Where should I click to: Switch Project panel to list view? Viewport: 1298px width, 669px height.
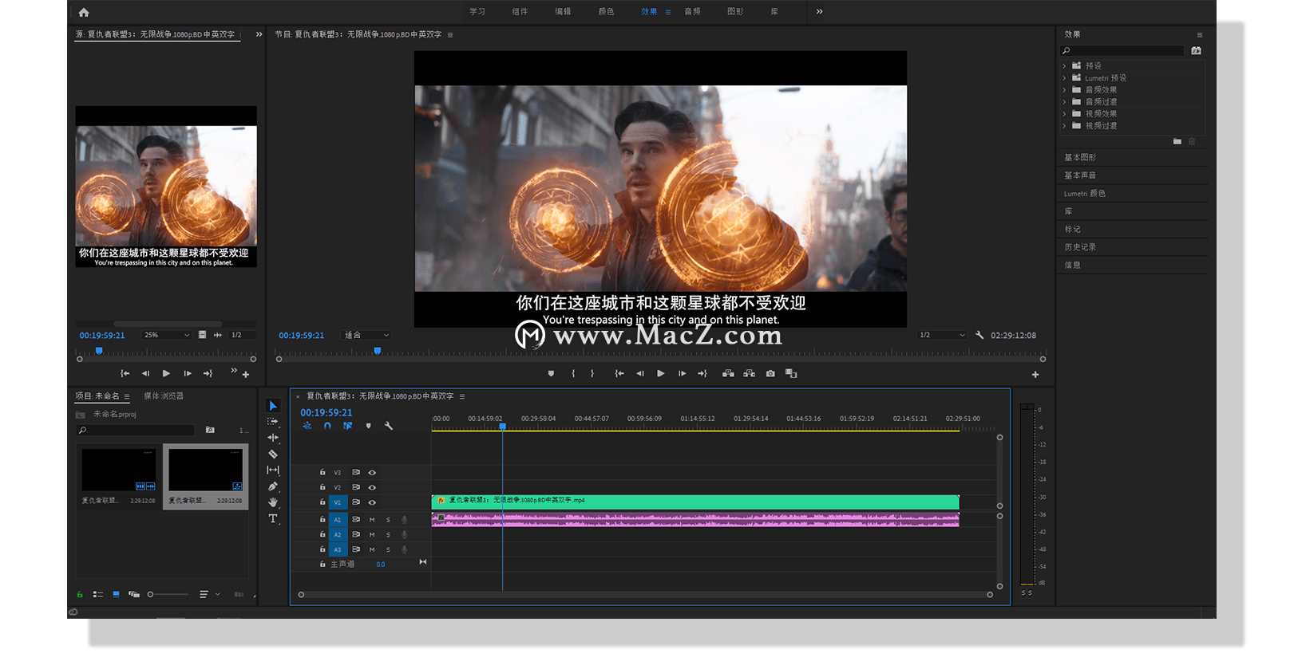click(x=98, y=594)
